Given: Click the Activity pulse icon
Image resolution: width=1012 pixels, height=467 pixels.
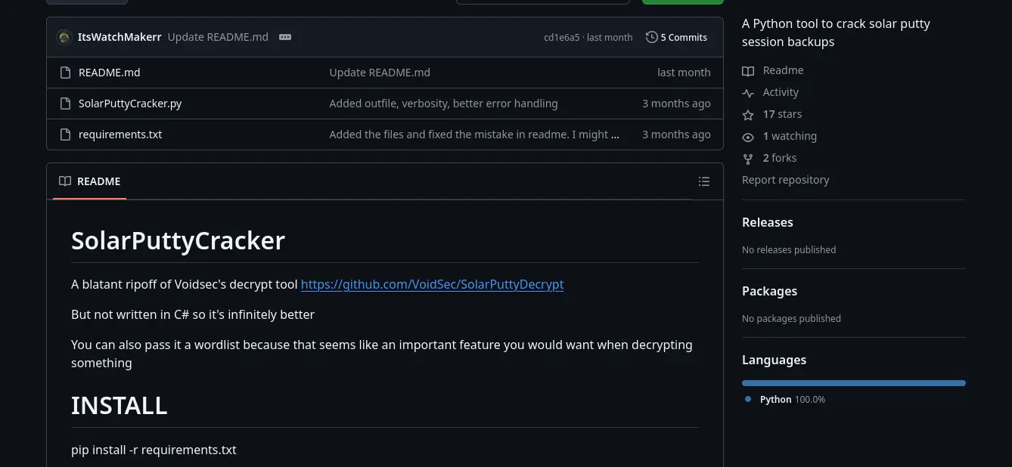Looking at the screenshot, I should coord(748,93).
